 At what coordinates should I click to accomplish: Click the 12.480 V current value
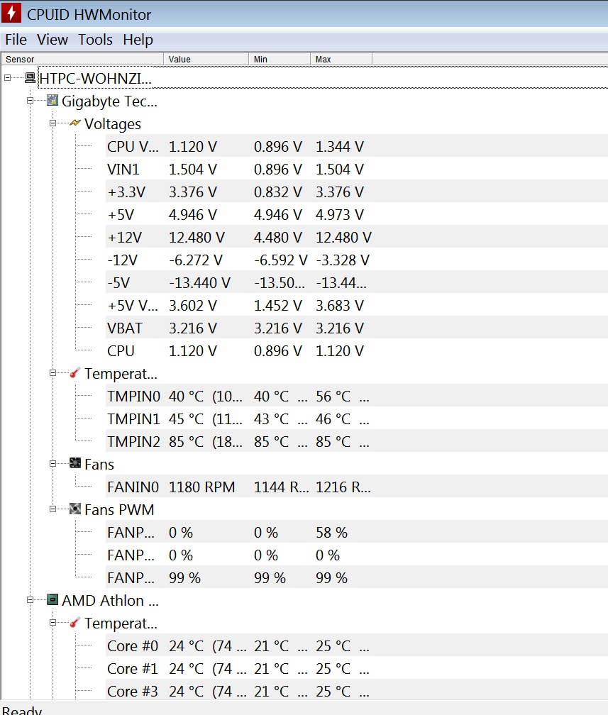click(197, 238)
